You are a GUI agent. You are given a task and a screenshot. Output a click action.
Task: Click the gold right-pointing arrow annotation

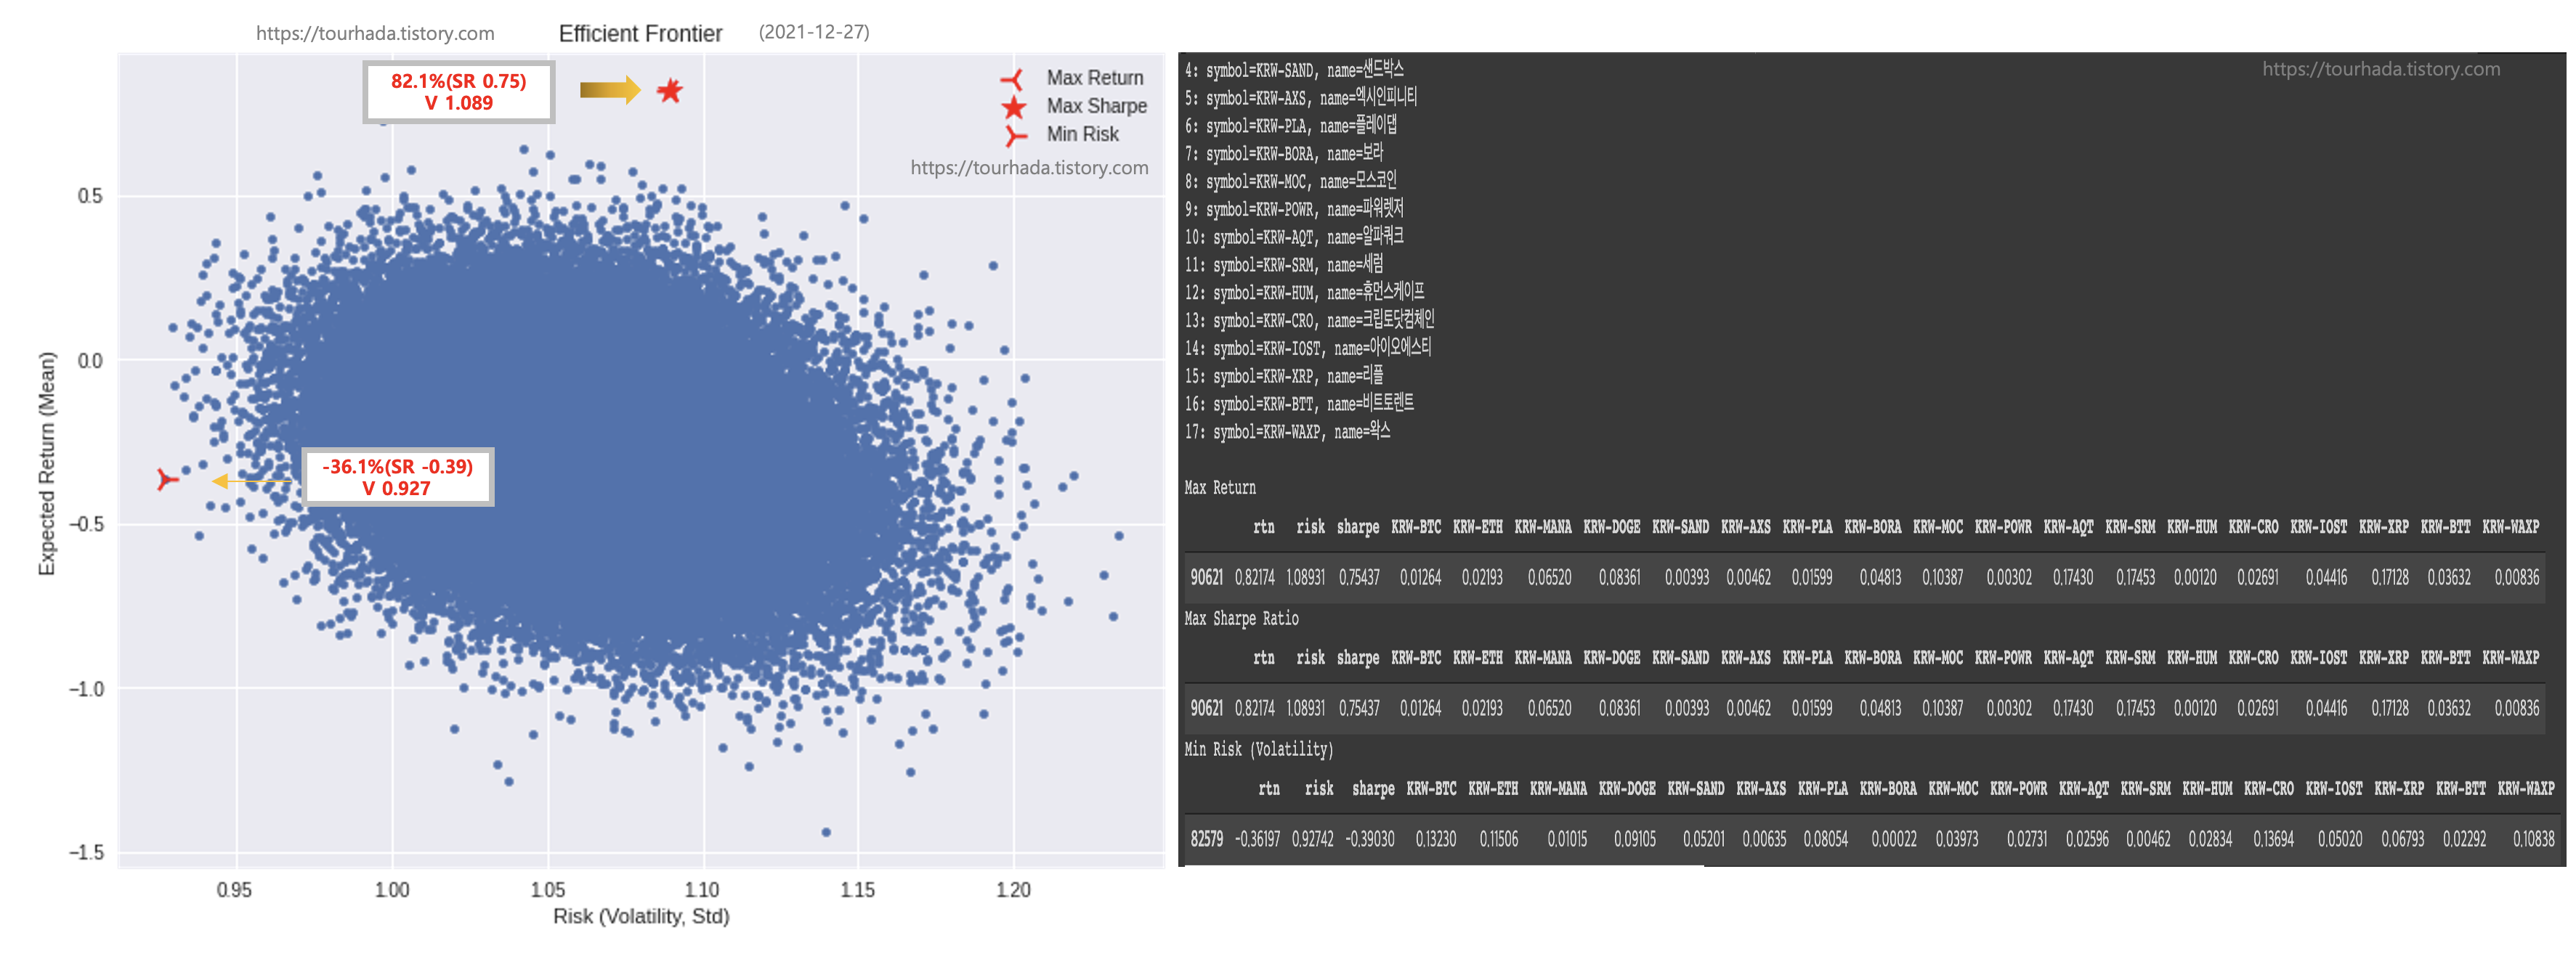pos(609,90)
